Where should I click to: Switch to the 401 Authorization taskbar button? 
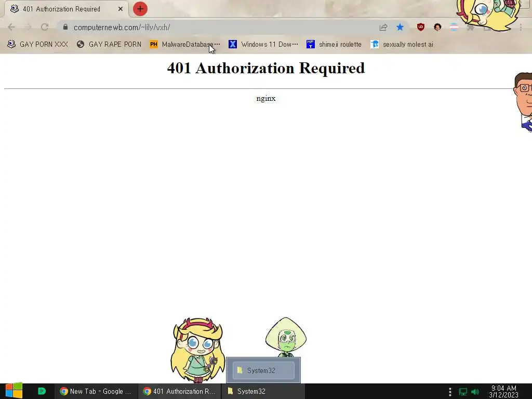tap(179, 391)
